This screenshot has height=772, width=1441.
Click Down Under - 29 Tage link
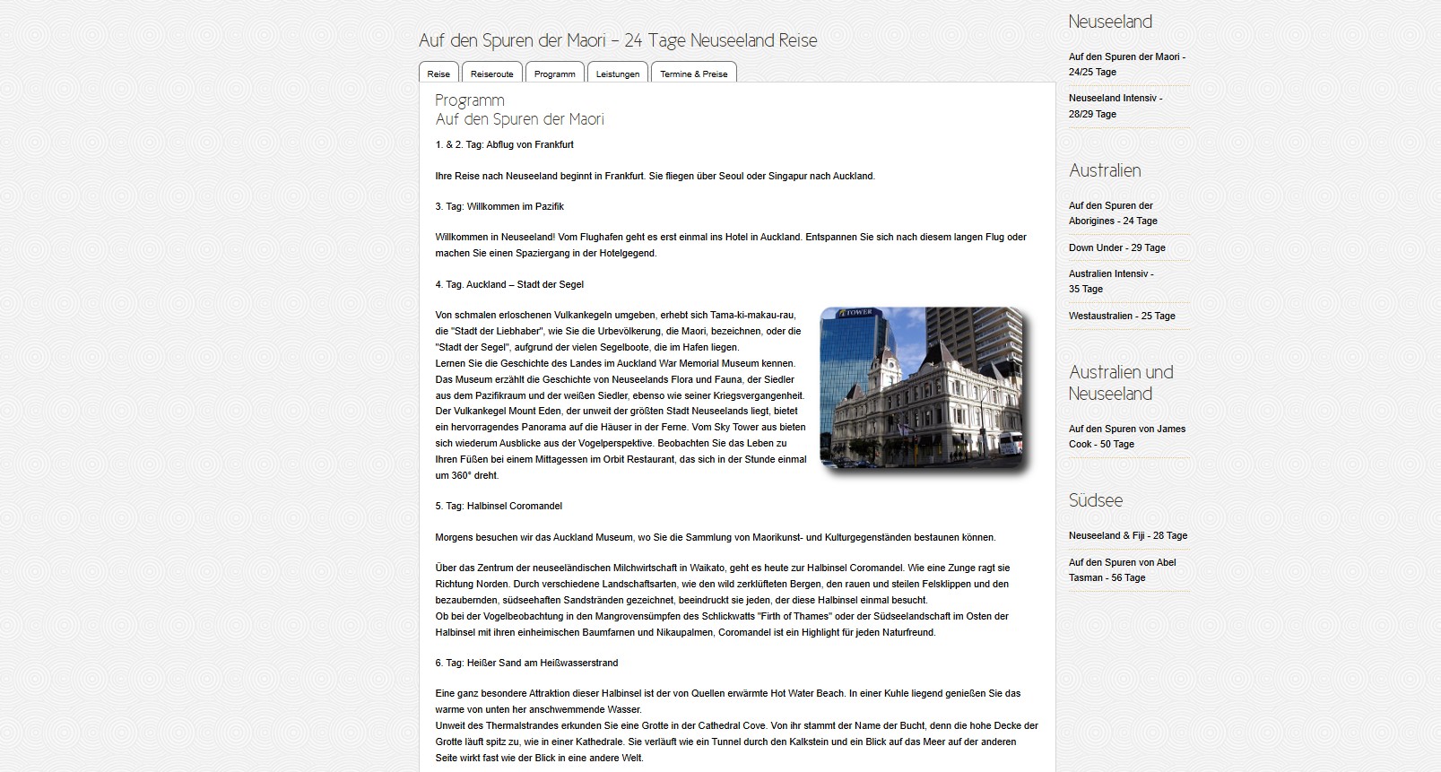[x=1116, y=247]
